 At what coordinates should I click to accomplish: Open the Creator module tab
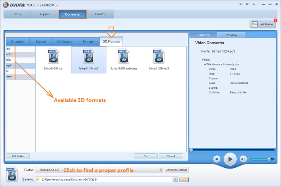[100, 14]
